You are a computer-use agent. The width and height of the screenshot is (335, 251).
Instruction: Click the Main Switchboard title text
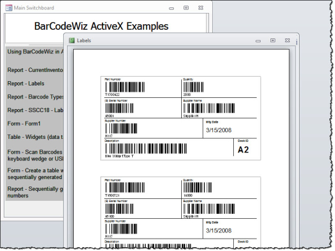click(x=34, y=8)
